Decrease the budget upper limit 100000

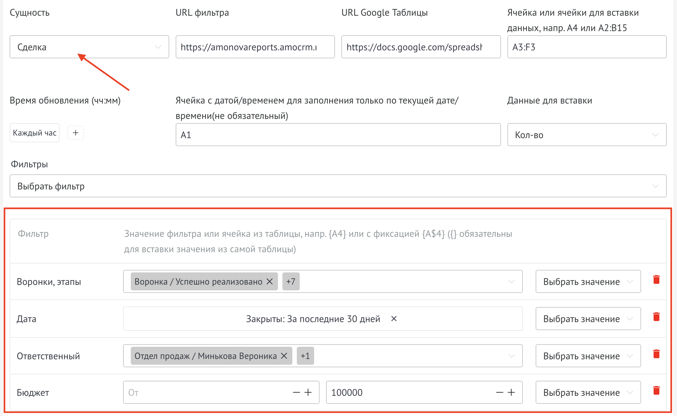pyautogui.click(x=499, y=392)
